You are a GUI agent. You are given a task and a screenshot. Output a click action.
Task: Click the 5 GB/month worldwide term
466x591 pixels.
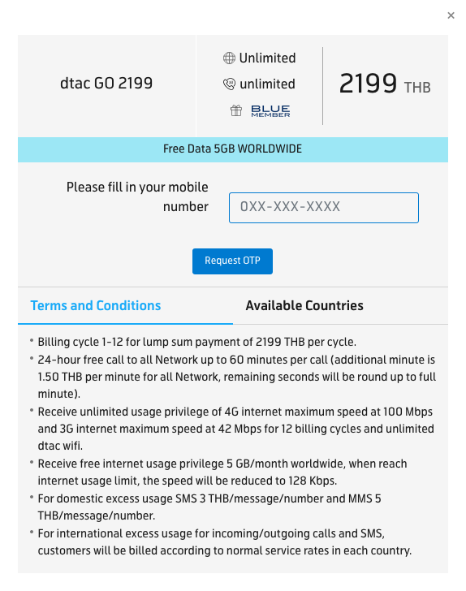[222, 472]
